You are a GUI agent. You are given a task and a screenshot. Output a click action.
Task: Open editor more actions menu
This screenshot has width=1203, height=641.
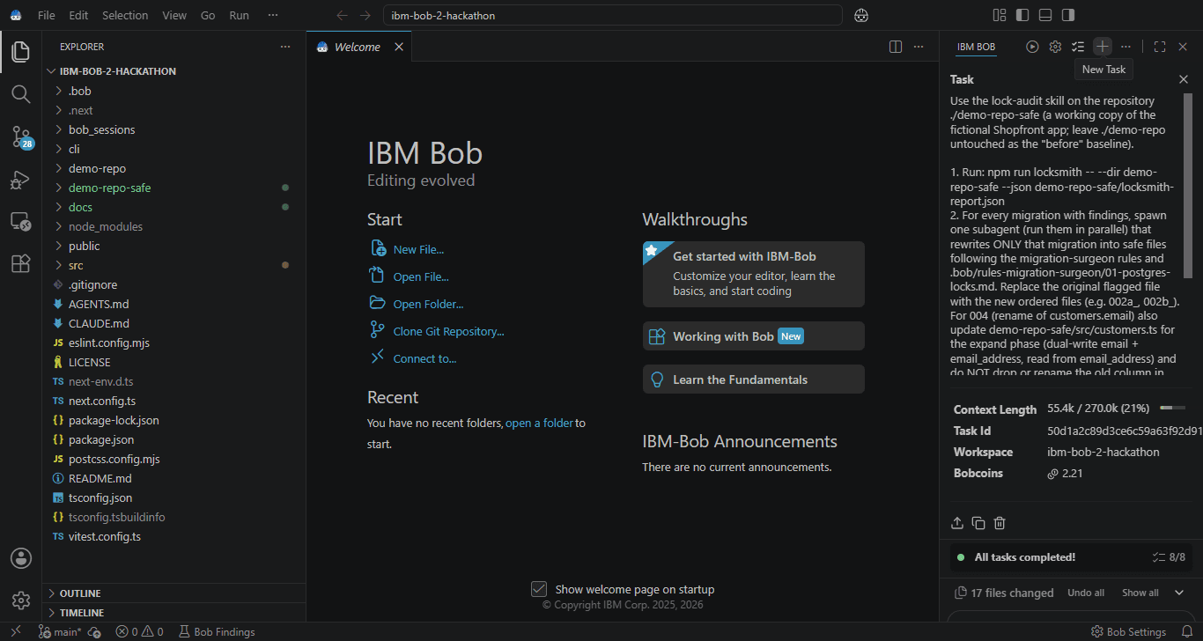919,47
